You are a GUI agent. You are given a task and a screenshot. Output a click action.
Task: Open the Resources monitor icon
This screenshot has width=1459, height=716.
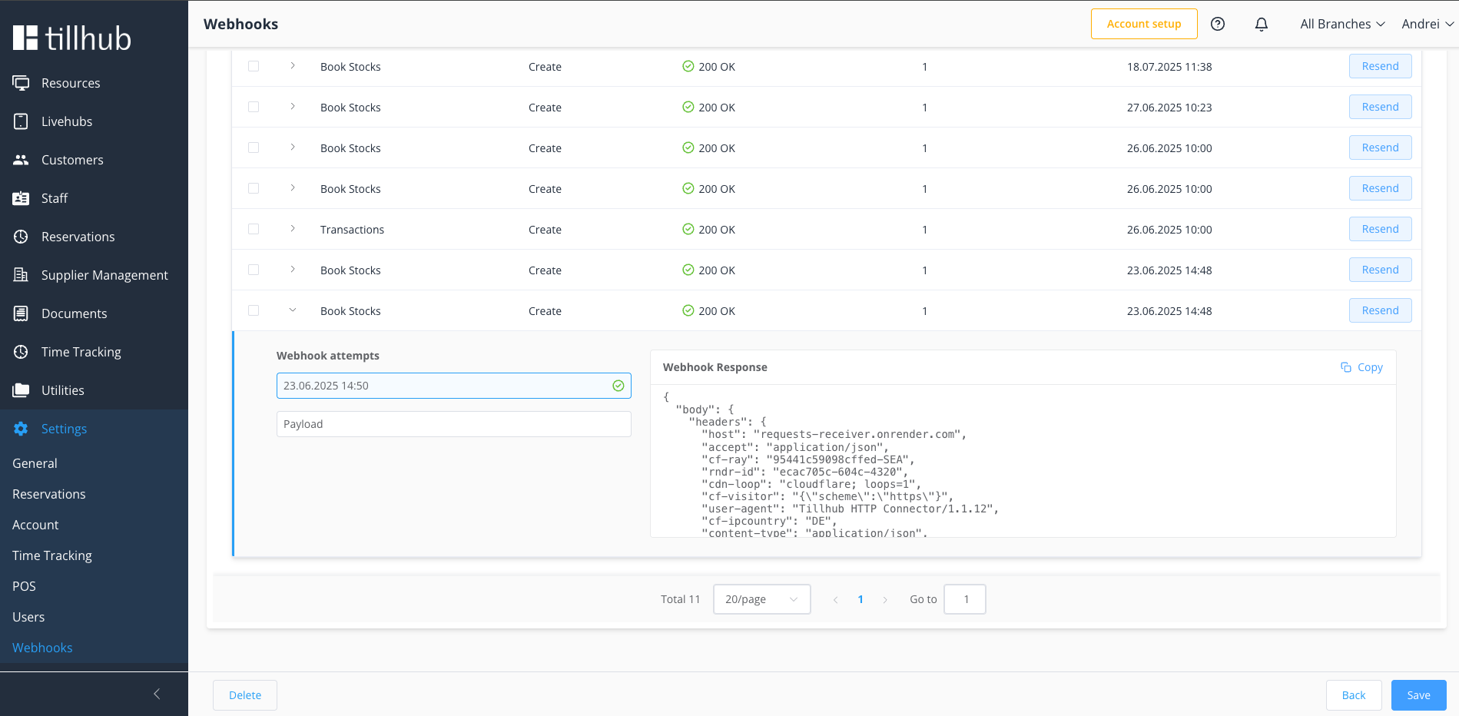(21, 83)
